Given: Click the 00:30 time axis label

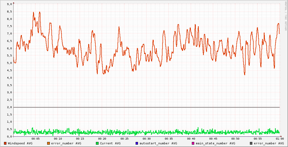Looking at the screenshot, I should click(x=147, y=139).
